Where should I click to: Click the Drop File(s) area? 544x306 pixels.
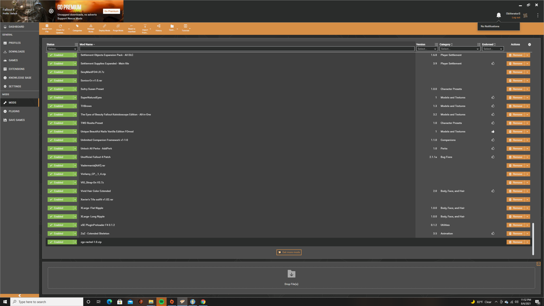coord(291,278)
